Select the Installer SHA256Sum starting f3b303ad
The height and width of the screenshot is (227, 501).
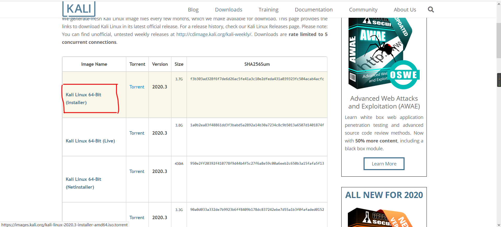[257, 79]
